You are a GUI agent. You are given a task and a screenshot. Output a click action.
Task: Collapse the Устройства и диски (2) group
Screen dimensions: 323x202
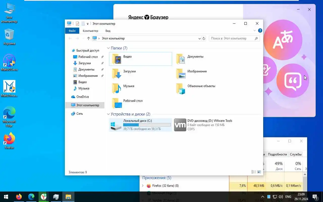coord(108,114)
